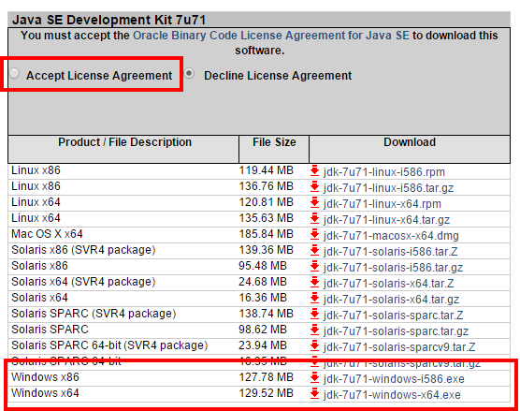The width and height of the screenshot is (520, 411).
Task: Click download arrow icon for jdk-7u71-solaris-sparc.tar.Z
Action: pos(314,314)
